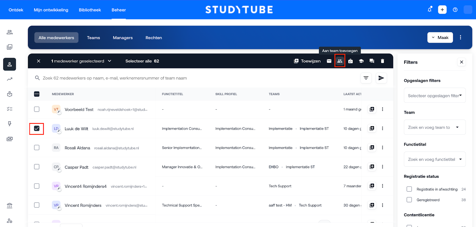476x227 pixels.
Task: Click the chat bubbles icon in selection bar
Action: tap(372, 61)
